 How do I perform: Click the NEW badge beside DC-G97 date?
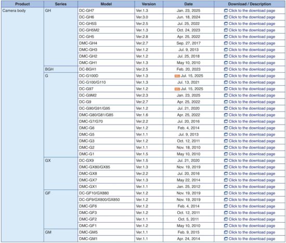177,89
